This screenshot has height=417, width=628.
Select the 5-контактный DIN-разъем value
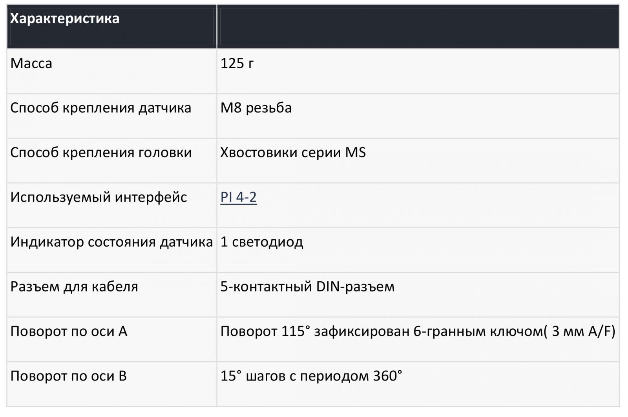point(307,287)
